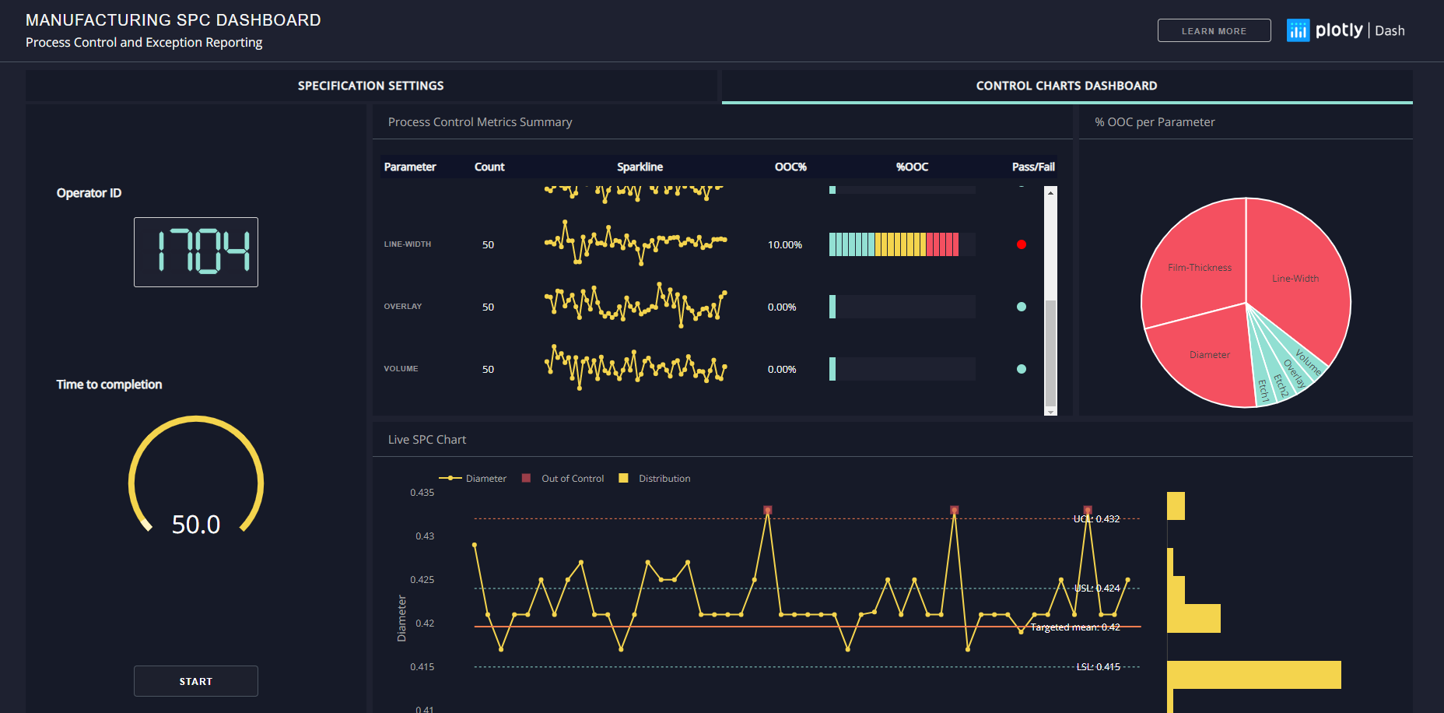The height and width of the screenshot is (713, 1444).
Task: Click the LEARN MORE button
Action: [x=1214, y=30]
